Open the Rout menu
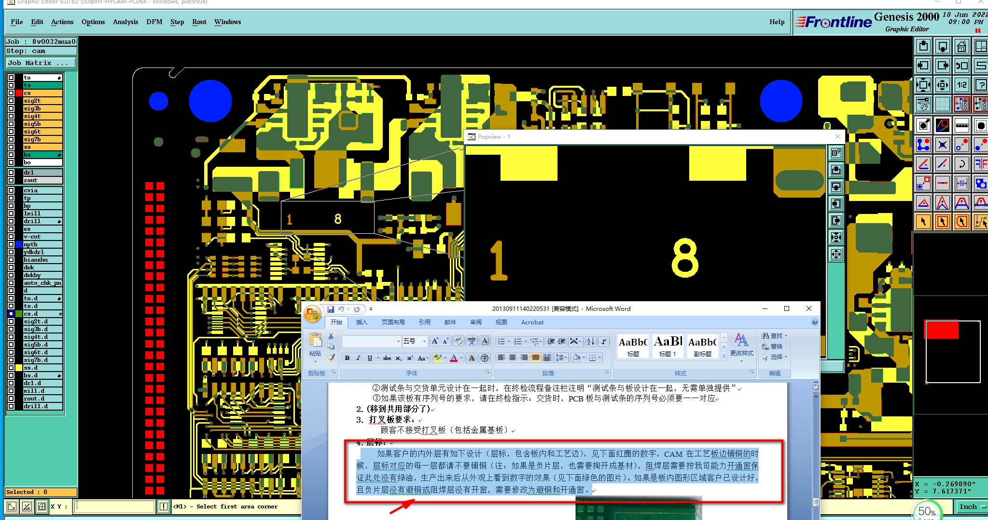 pos(199,22)
